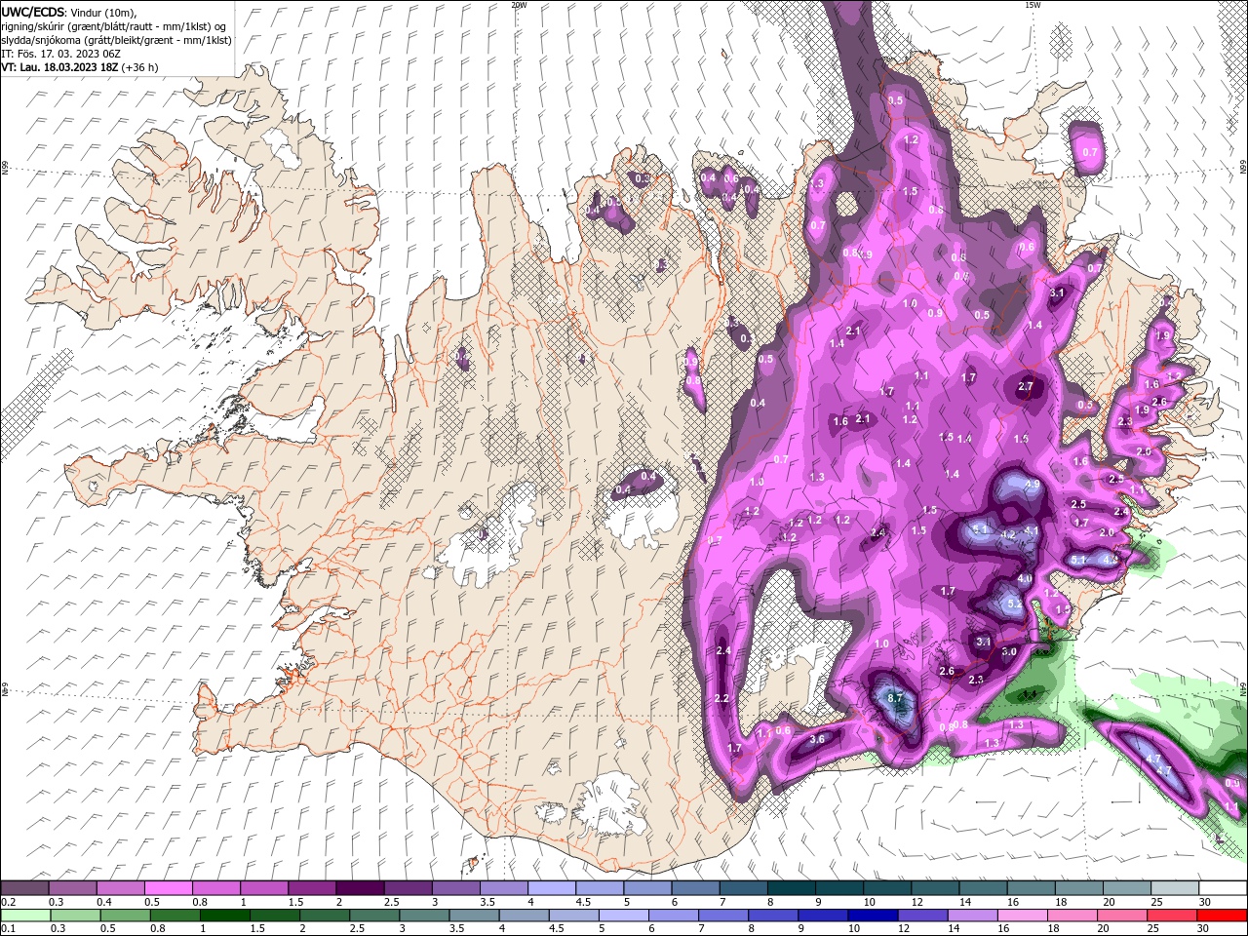Viewport: 1248px width, 936px height.
Task: Click the 12 label in upper legend row
Action: pos(916,902)
